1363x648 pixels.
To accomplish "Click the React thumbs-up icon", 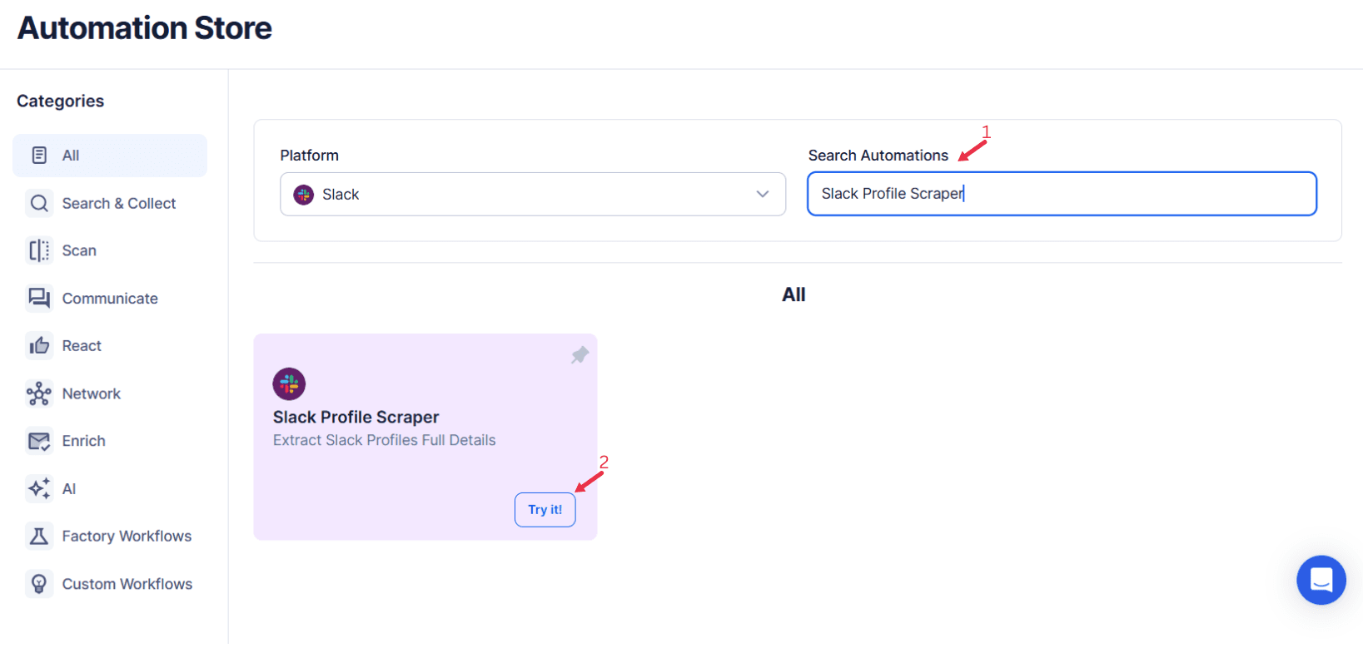I will [39, 345].
